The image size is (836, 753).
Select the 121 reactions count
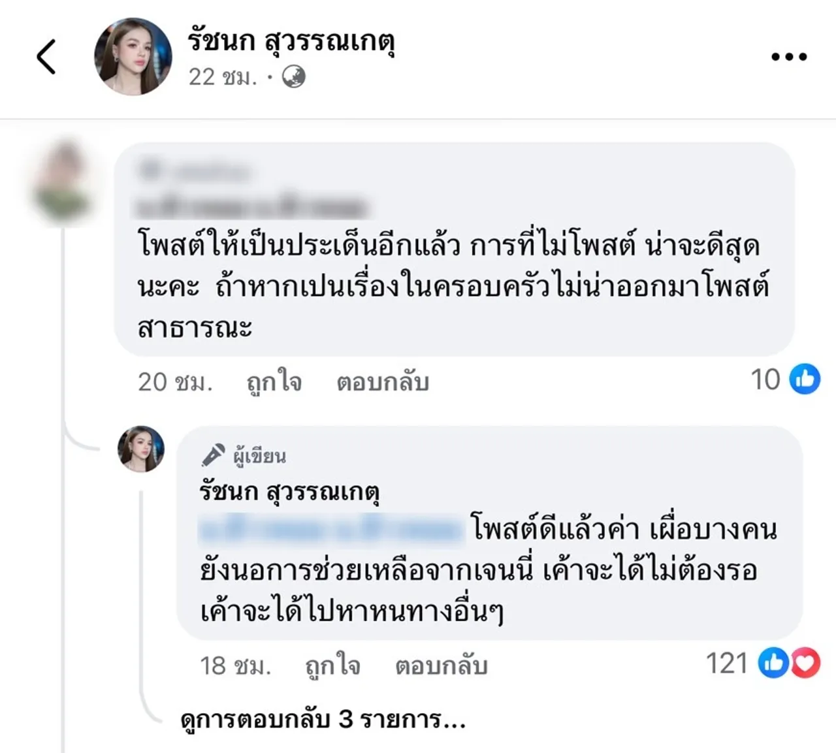(x=728, y=664)
